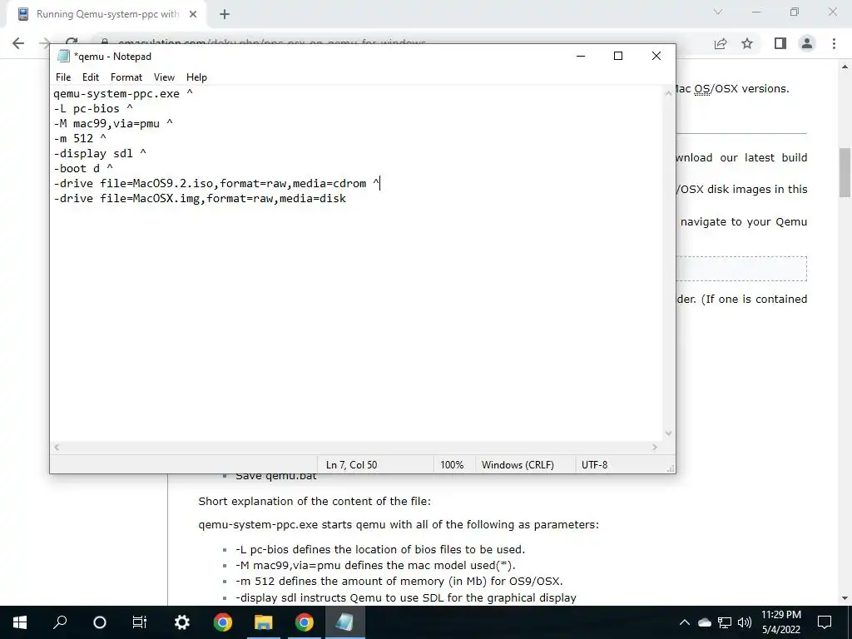
Task: Open the Help menu in Notepad
Action: tap(196, 77)
